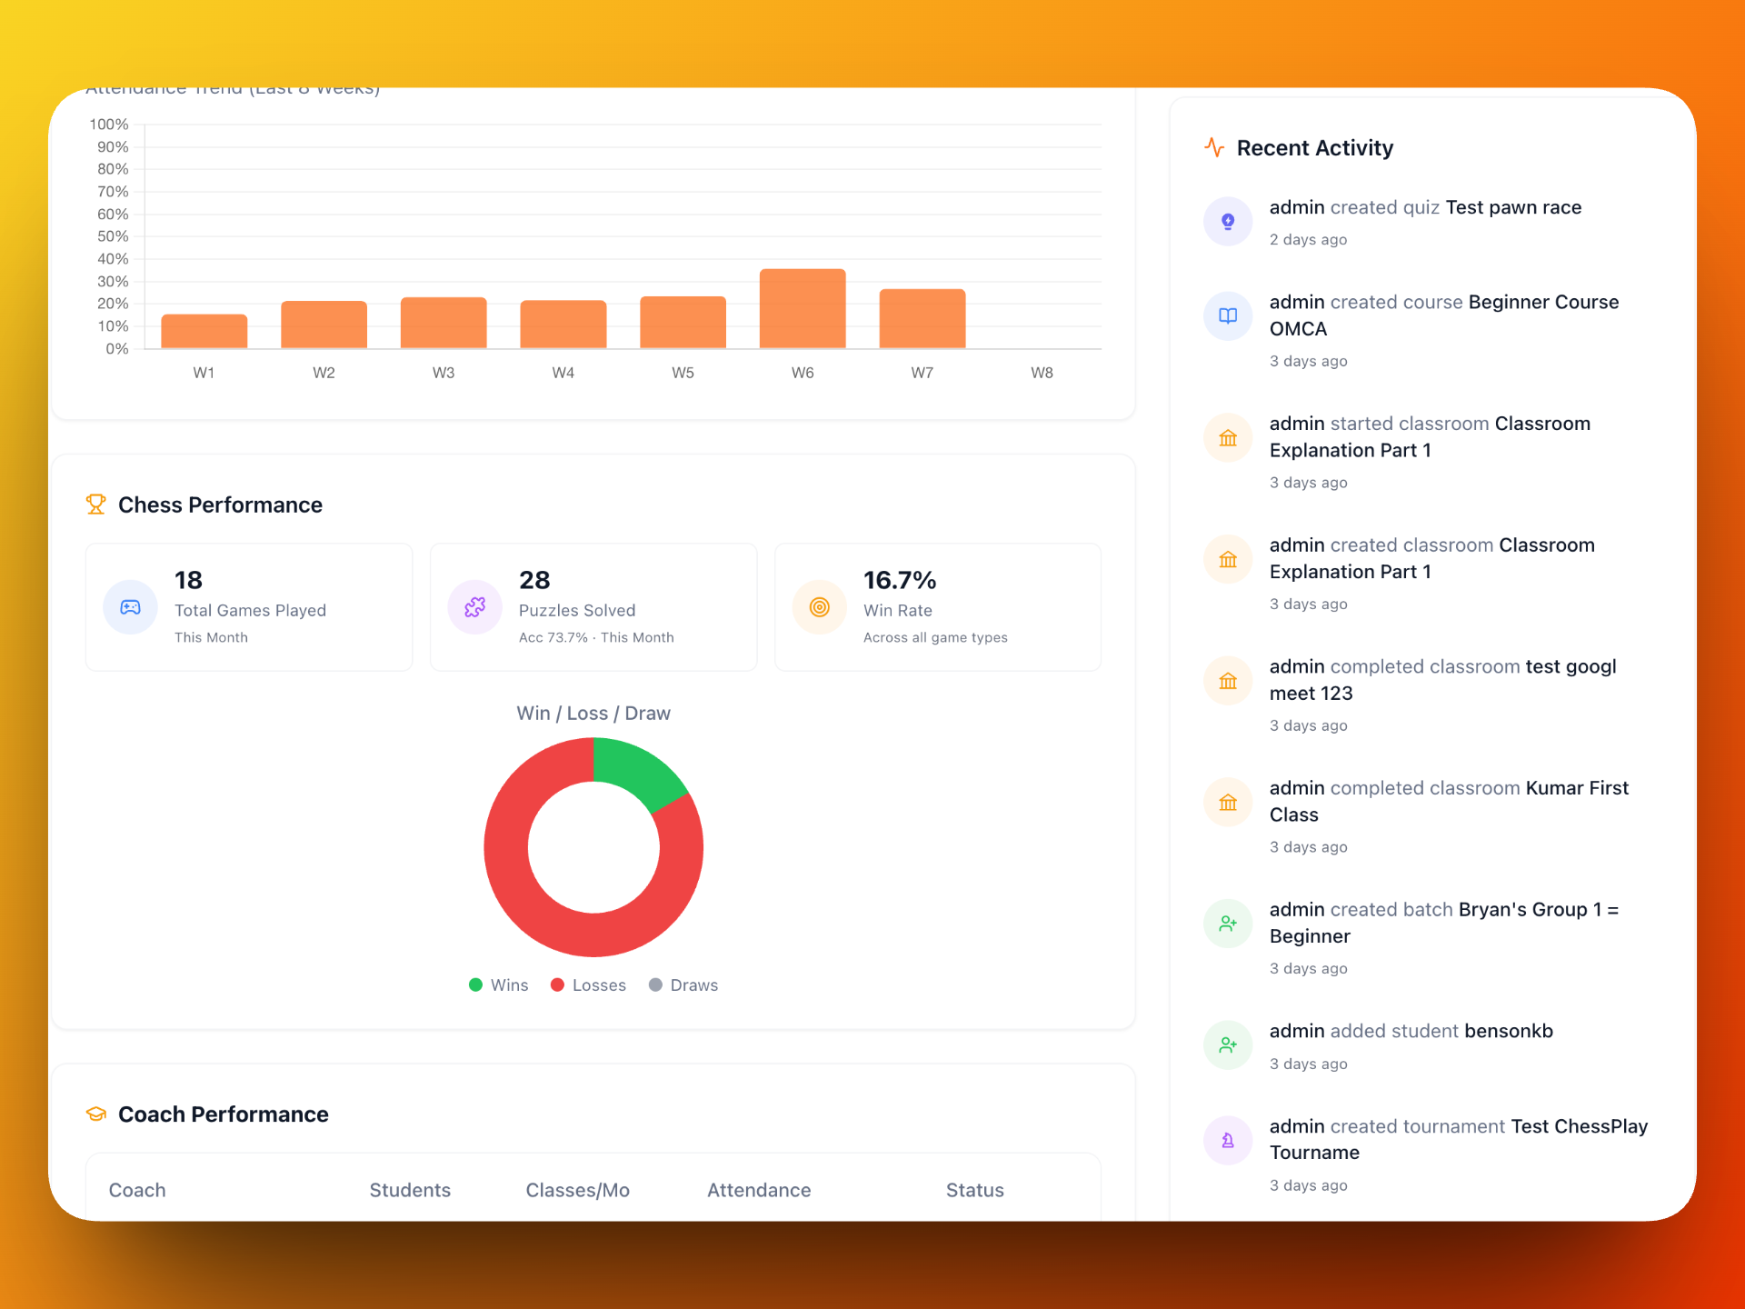This screenshot has height=1309, width=1745.
Task: Click the book icon for Beginner Course OMCA
Action: pyautogui.click(x=1228, y=316)
